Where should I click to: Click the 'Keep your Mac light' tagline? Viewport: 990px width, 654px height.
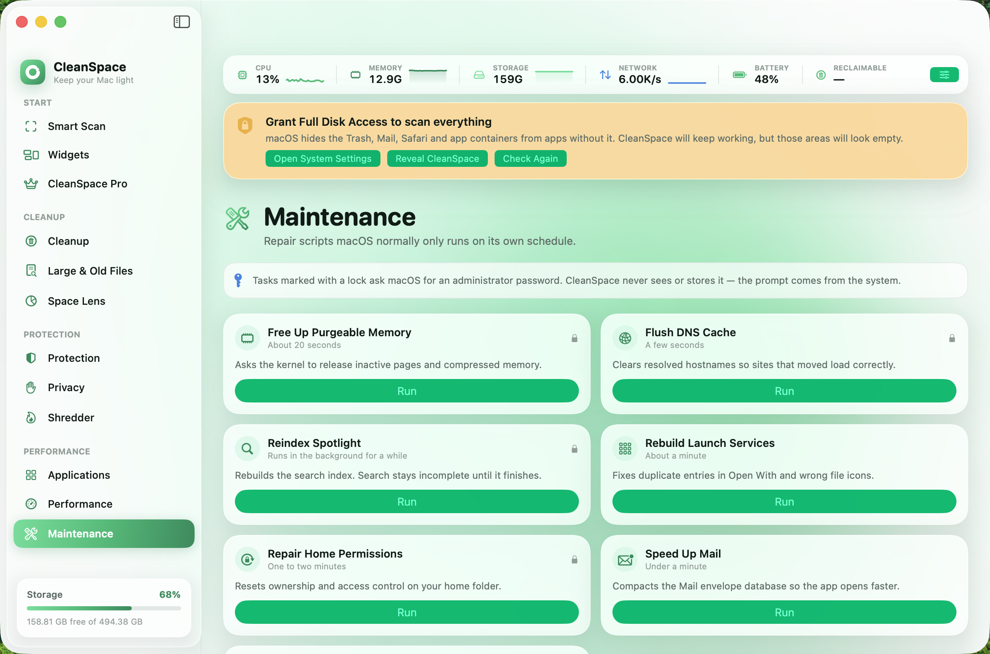click(94, 80)
